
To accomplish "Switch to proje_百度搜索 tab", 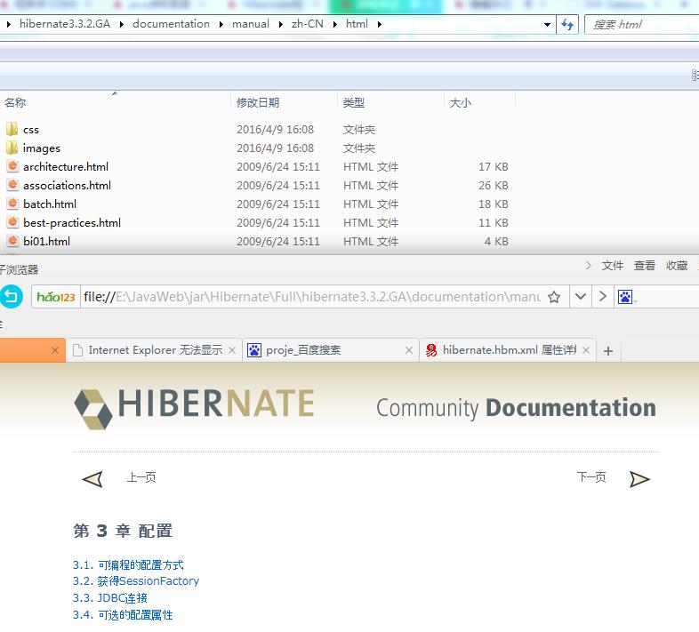I will click(x=331, y=350).
